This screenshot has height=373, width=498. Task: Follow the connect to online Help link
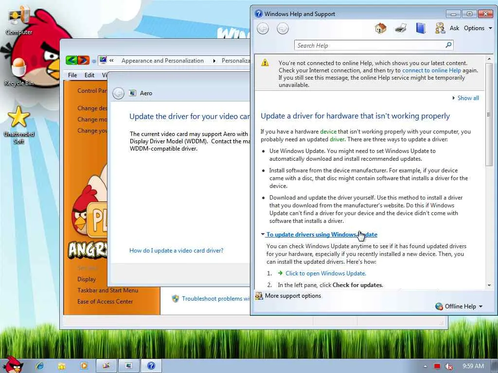click(431, 70)
